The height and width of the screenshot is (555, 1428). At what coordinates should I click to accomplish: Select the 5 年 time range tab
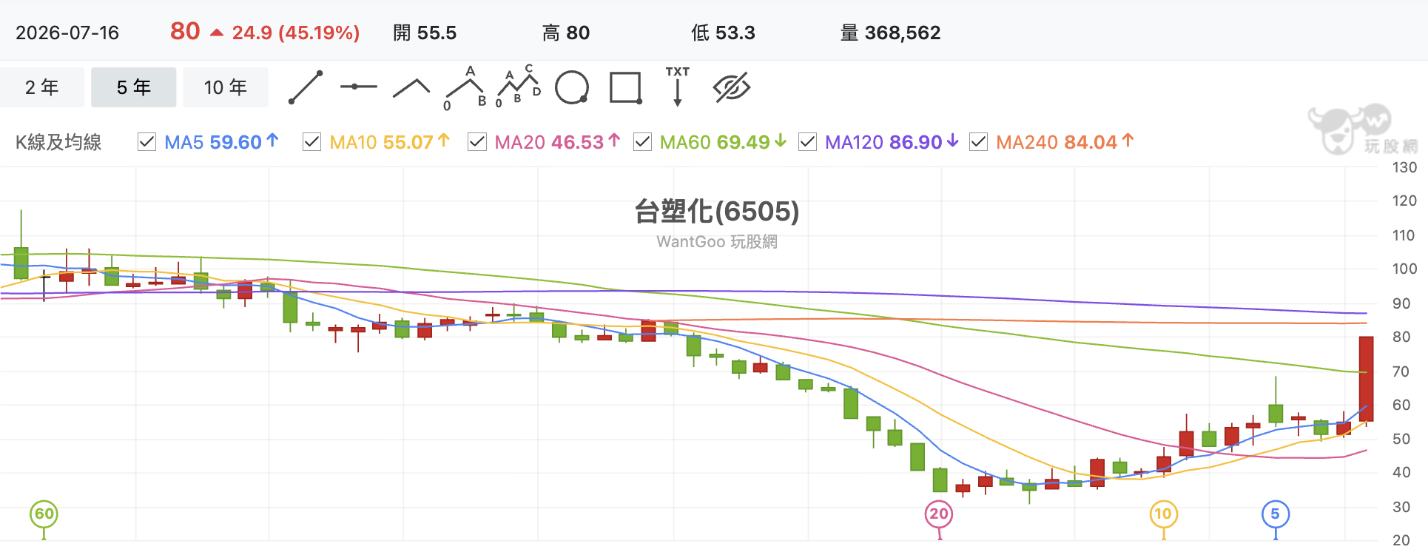click(x=134, y=87)
